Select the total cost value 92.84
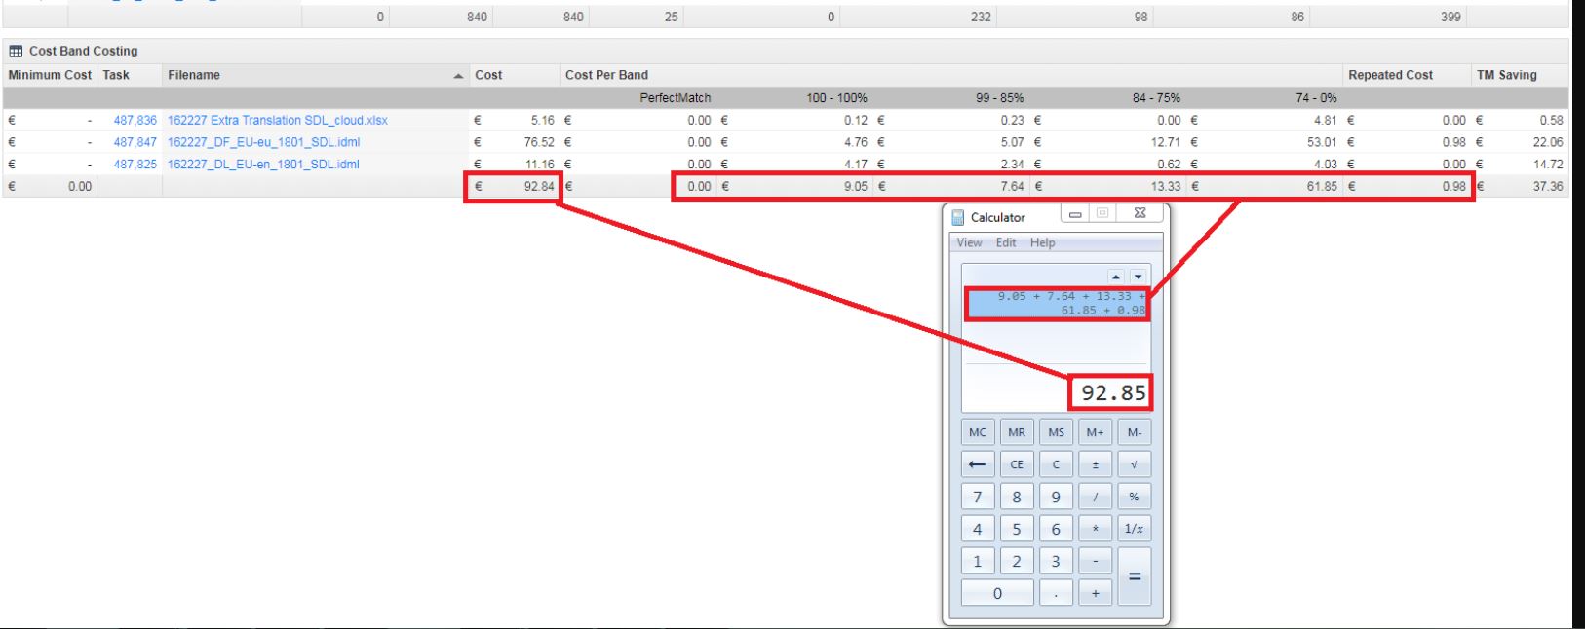The height and width of the screenshot is (629, 1585). pyautogui.click(x=538, y=186)
